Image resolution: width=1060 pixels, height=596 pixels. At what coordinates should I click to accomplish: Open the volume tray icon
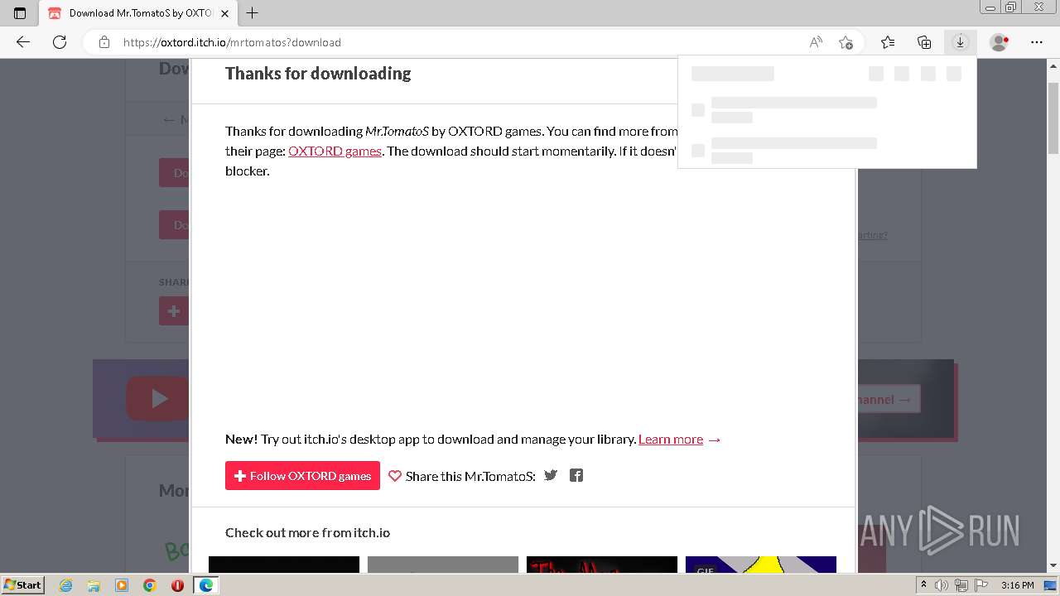click(942, 585)
